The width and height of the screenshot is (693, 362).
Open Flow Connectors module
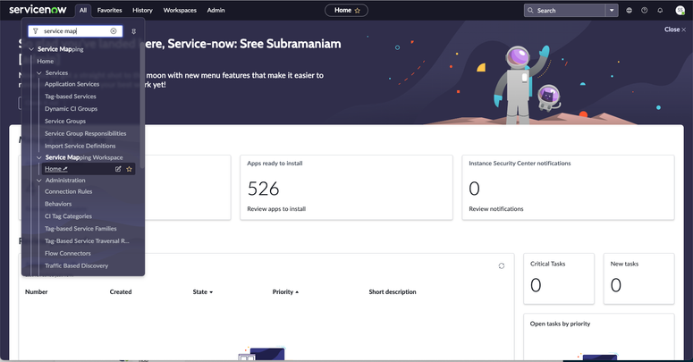coord(68,253)
